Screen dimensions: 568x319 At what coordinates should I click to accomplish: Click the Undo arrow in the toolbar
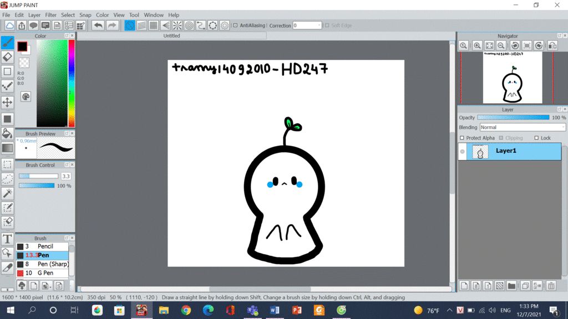coord(98,25)
